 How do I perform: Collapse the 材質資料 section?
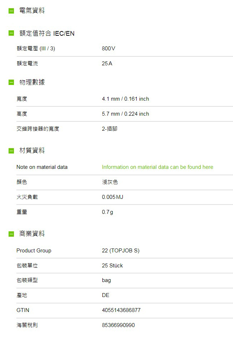pos(11,151)
